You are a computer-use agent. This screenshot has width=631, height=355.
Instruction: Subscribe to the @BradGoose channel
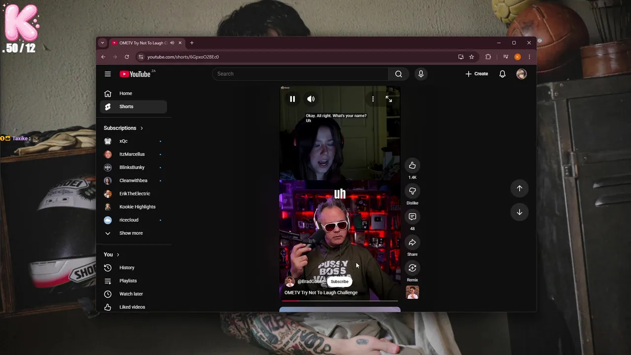click(x=339, y=282)
